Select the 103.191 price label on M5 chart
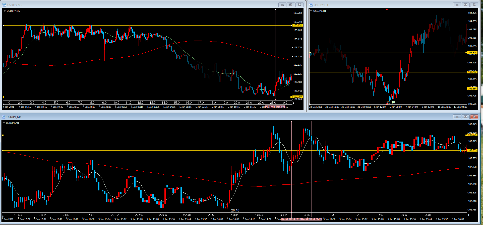Viewport: 483px width, 225px height. click(297, 25)
